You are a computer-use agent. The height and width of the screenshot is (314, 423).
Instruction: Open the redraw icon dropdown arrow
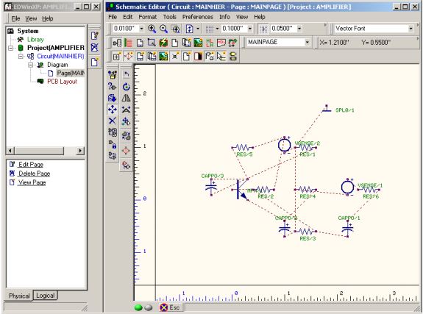point(198,29)
